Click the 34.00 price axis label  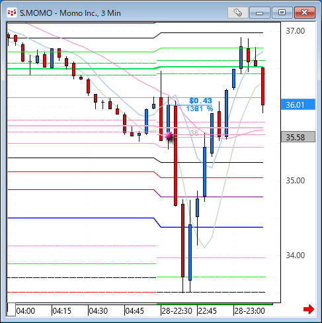(296, 255)
